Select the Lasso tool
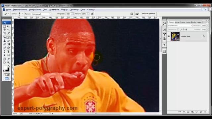 tap(5, 30)
